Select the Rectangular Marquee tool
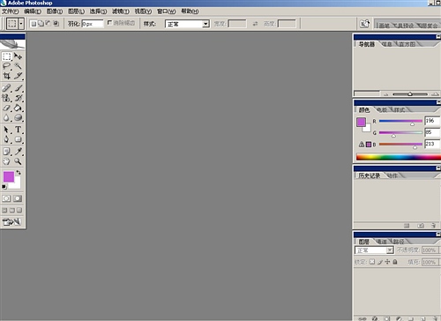 click(x=7, y=56)
